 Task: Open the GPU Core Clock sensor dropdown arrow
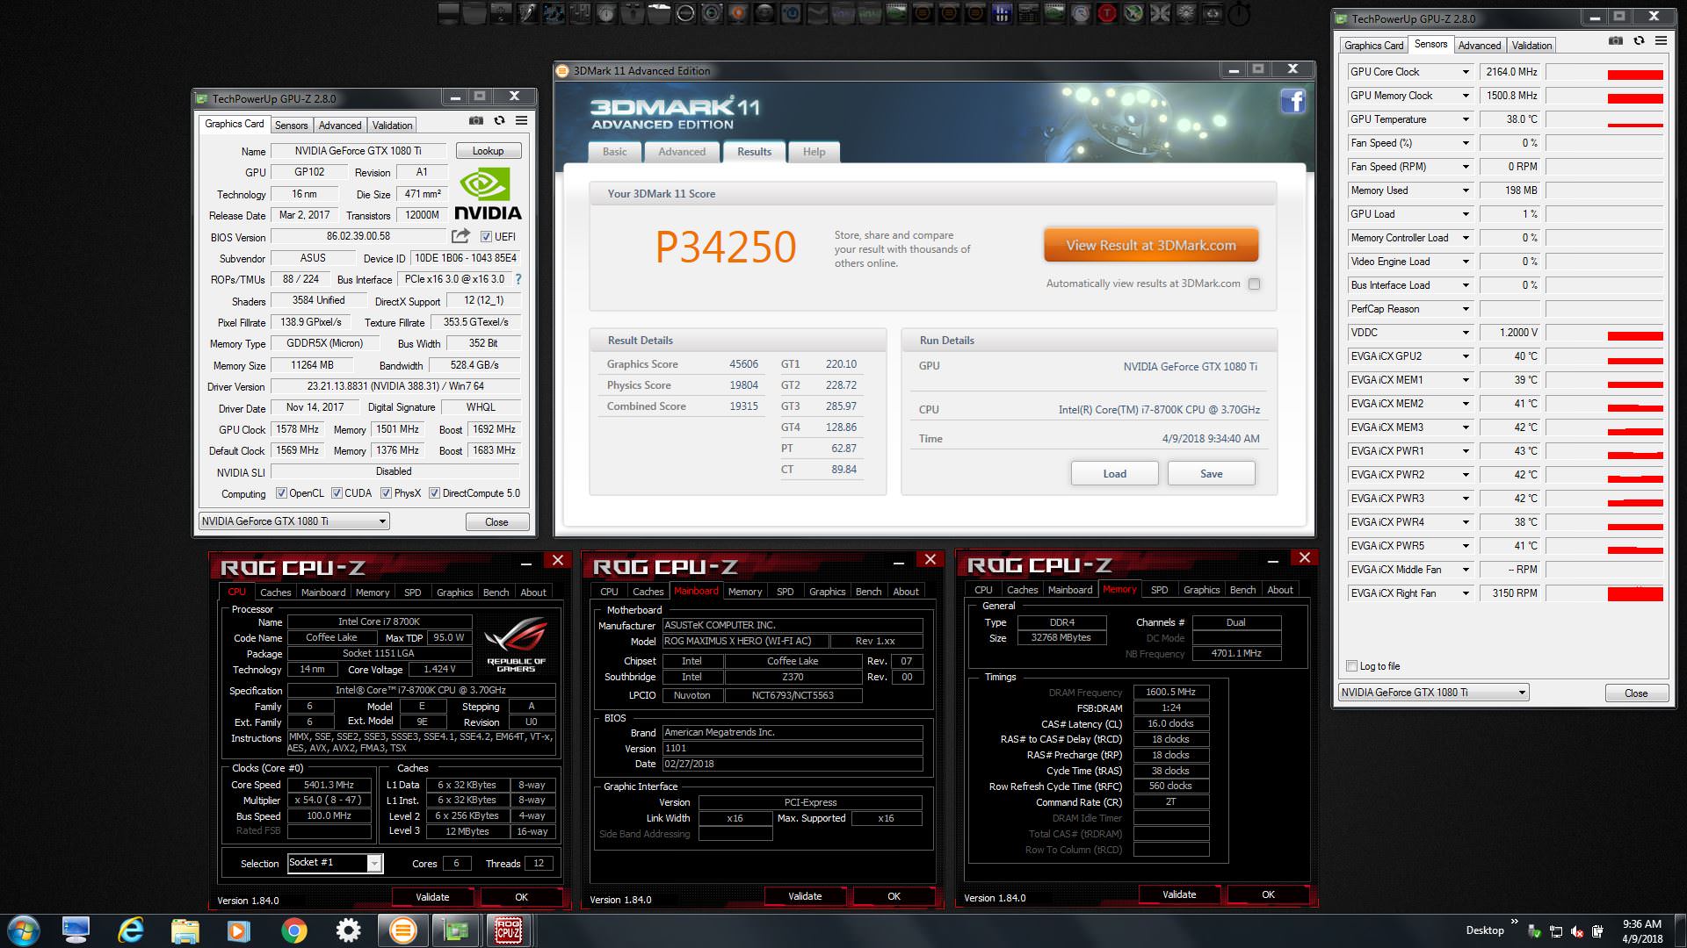(1466, 72)
